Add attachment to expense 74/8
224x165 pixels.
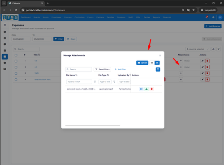(x=181, y=73)
